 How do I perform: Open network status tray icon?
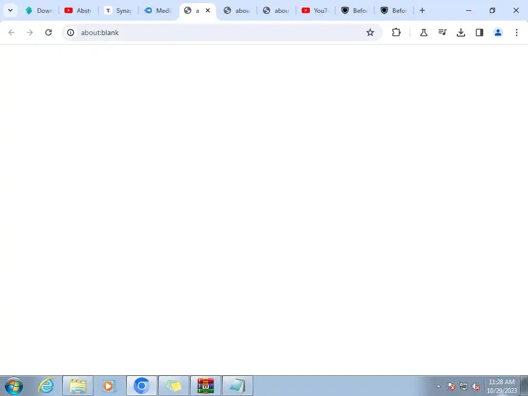[464, 386]
